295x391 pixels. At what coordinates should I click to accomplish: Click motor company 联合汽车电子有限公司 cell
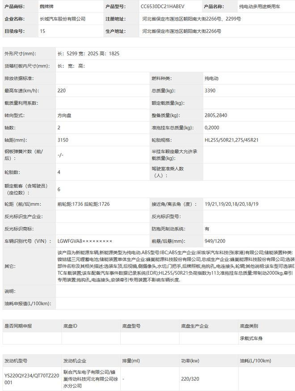click(x=90, y=379)
